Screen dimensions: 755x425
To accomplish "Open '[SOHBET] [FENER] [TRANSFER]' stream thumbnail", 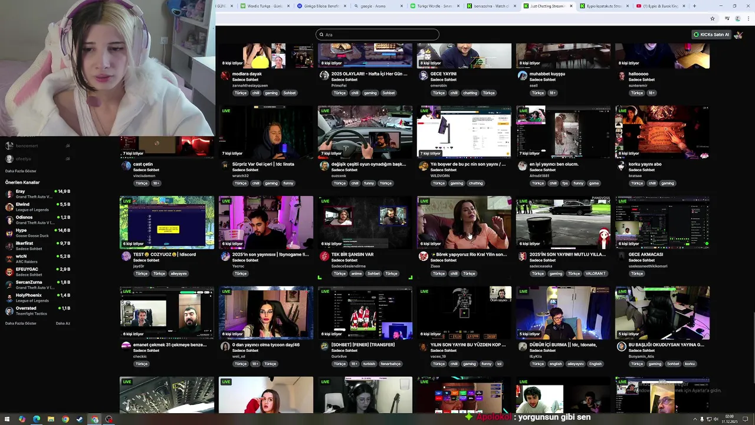I will tap(365, 313).
